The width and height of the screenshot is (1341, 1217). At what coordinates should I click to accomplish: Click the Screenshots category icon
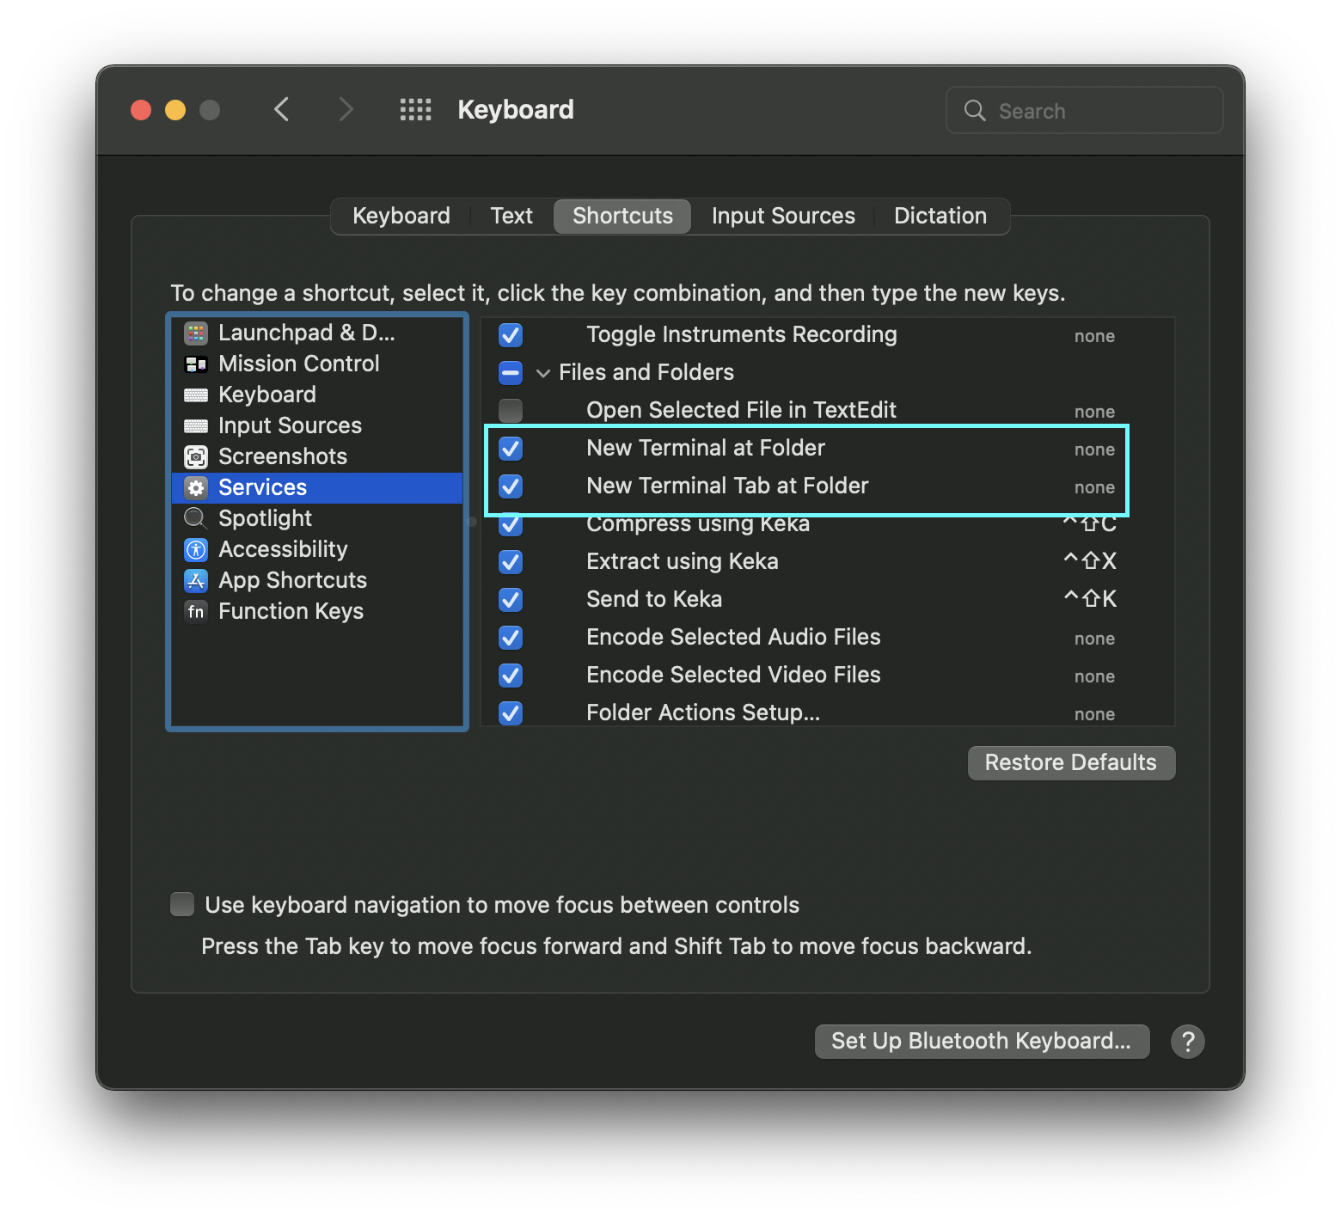tap(196, 456)
